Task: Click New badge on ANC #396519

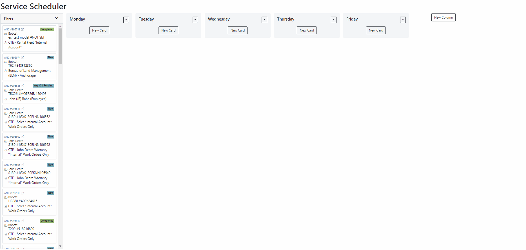Action: (x=51, y=193)
